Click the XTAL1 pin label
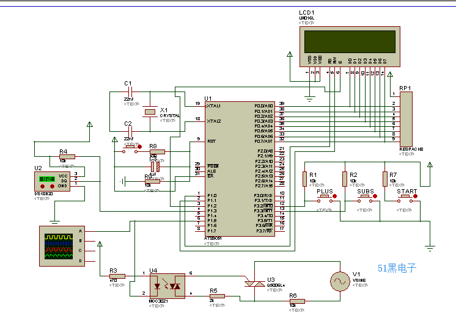 click(x=214, y=106)
